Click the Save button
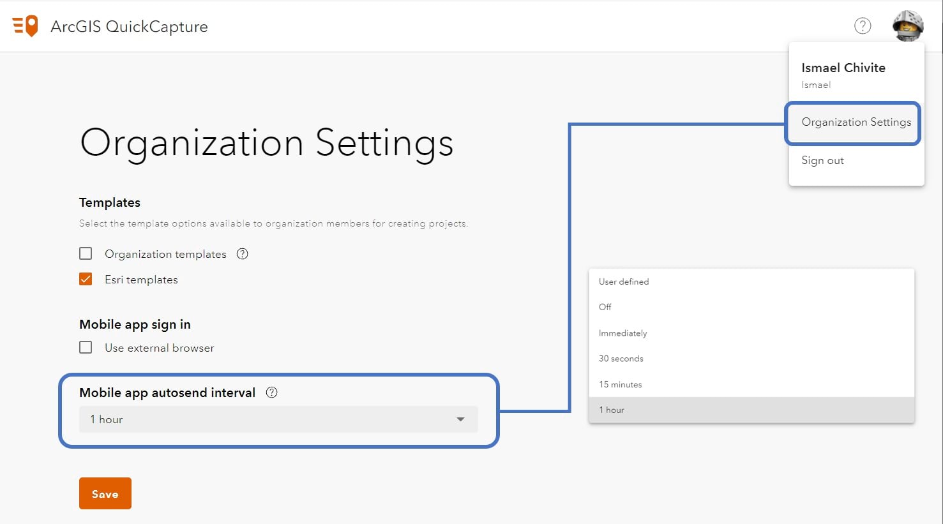 (105, 493)
